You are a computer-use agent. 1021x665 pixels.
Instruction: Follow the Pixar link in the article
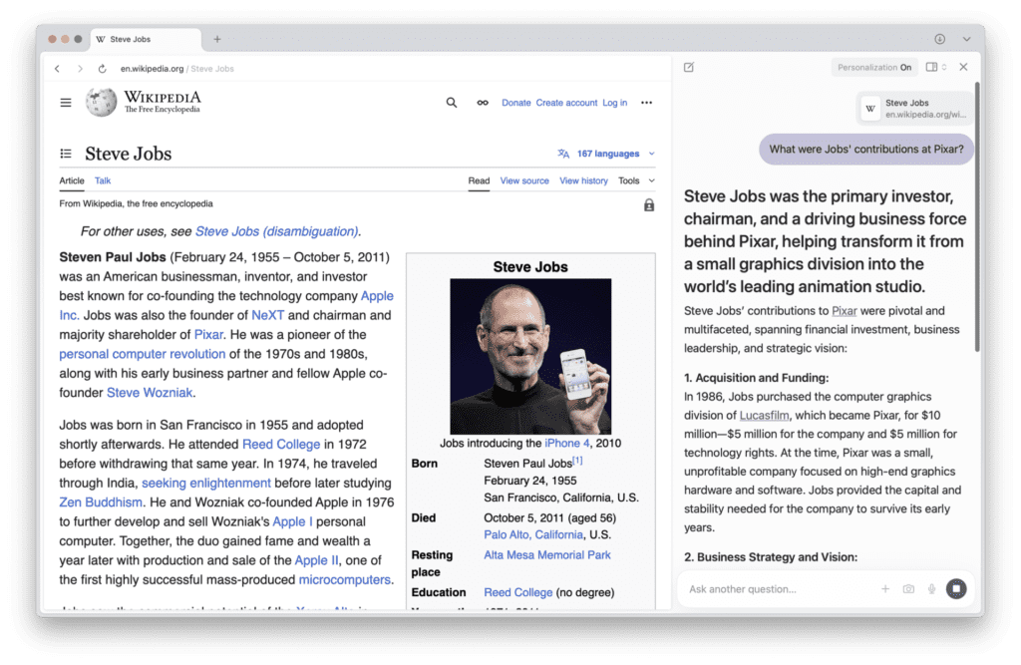[208, 335]
